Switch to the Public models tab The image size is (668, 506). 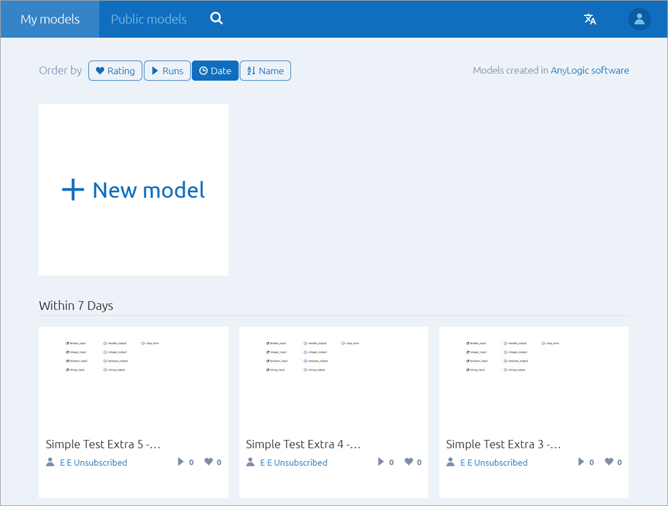tap(147, 19)
